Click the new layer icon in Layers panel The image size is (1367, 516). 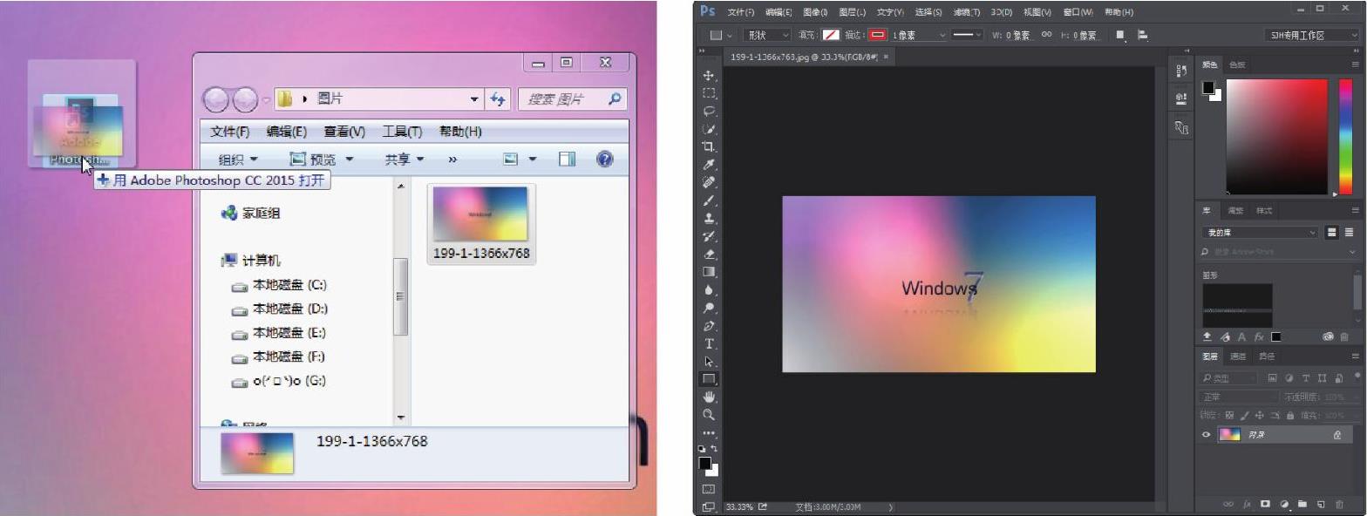1321,504
